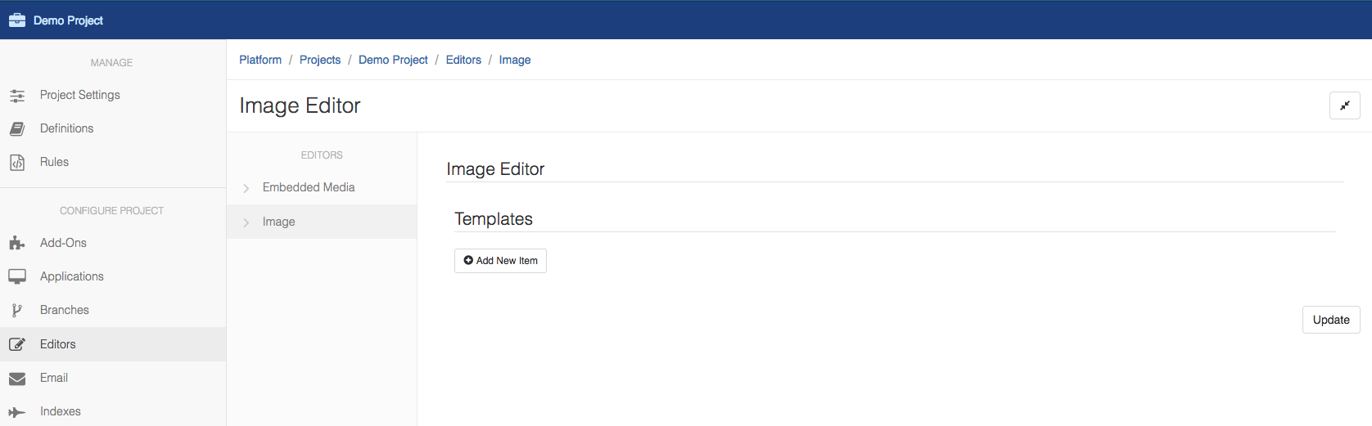This screenshot has width=1372, height=426.
Task: Click the Editors pencil icon
Action: coord(17,344)
